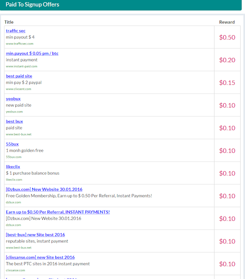This screenshot has height=279, width=245.
Task: Open '[Dzbux.com] New Website 30.01.2016' link
Action: pos(44,189)
